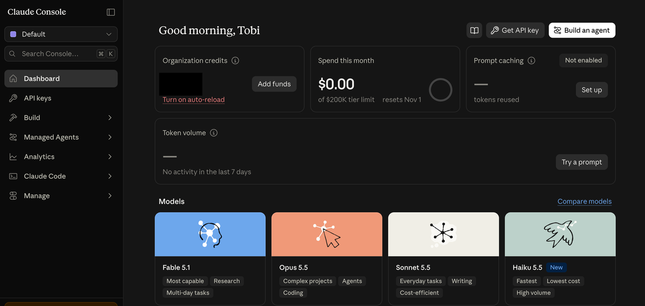Screen dimensions: 645x306
Task: Expand the Manage chevron
Action: (110, 196)
